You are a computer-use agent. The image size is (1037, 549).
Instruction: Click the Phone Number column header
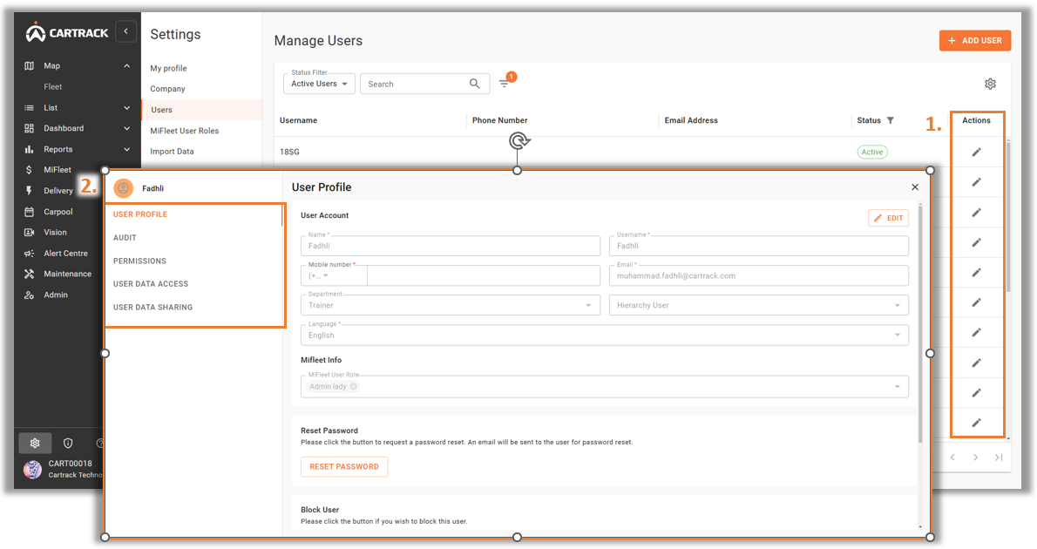[499, 120]
